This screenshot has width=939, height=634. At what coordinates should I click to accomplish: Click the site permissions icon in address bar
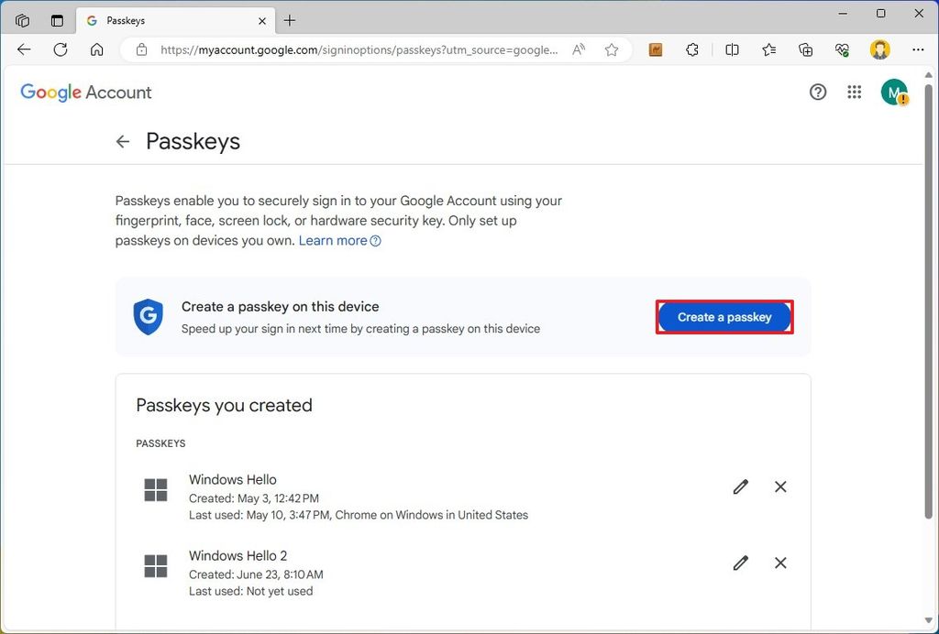pyautogui.click(x=142, y=49)
